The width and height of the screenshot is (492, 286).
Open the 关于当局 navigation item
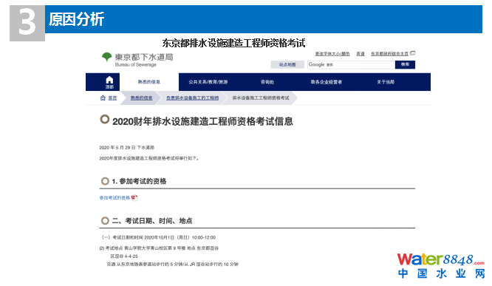point(386,82)
